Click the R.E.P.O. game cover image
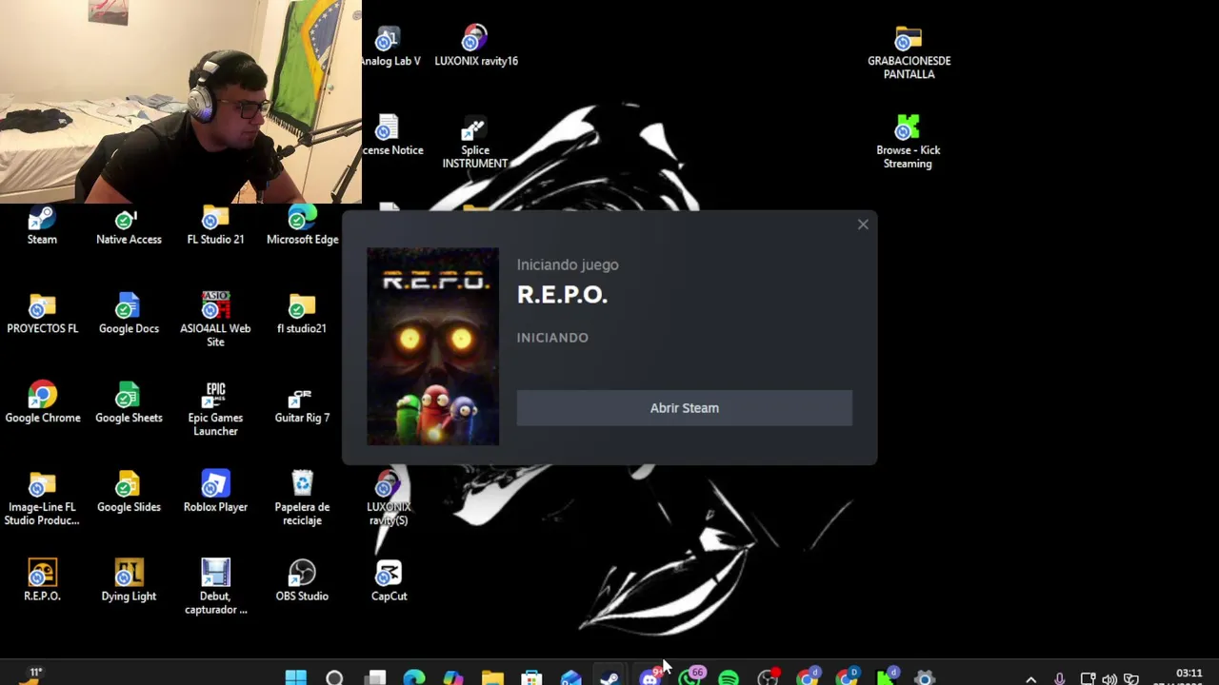 (x=432, y=346)
